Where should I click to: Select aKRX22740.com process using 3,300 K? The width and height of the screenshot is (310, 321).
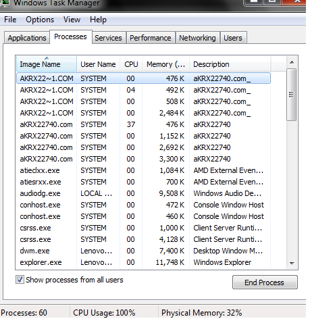coord(143,159)
